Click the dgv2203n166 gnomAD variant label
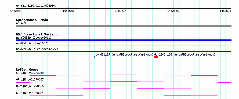This screenshot has height=99, width=239. [185, 54]
